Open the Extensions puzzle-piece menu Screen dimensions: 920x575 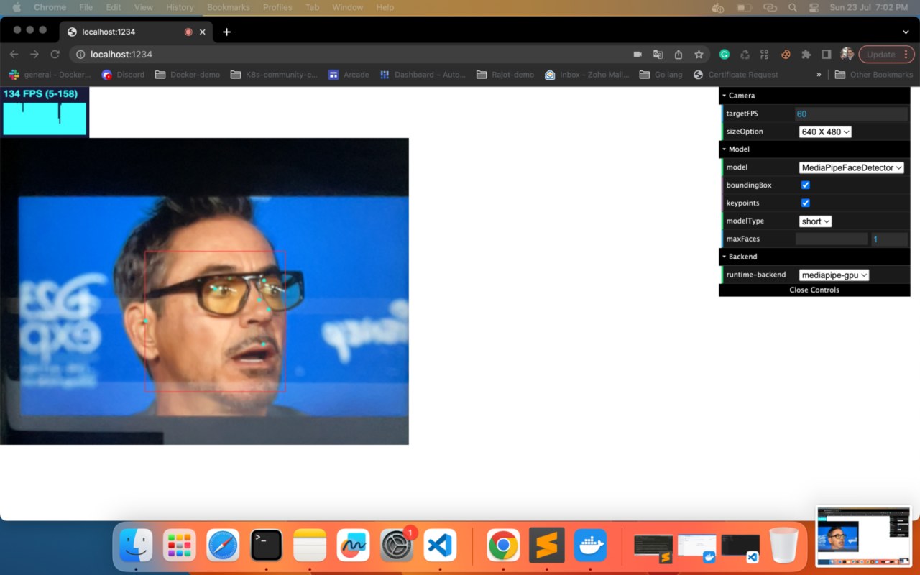pyautogui.click(x=806, y=54)
